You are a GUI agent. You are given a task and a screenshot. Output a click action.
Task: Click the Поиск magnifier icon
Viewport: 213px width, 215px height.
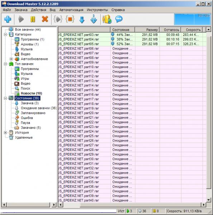[x=17, y=89]
